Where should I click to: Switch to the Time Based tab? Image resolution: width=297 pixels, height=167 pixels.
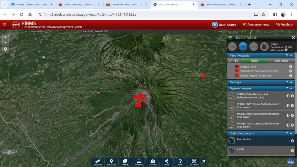[281, 61]
